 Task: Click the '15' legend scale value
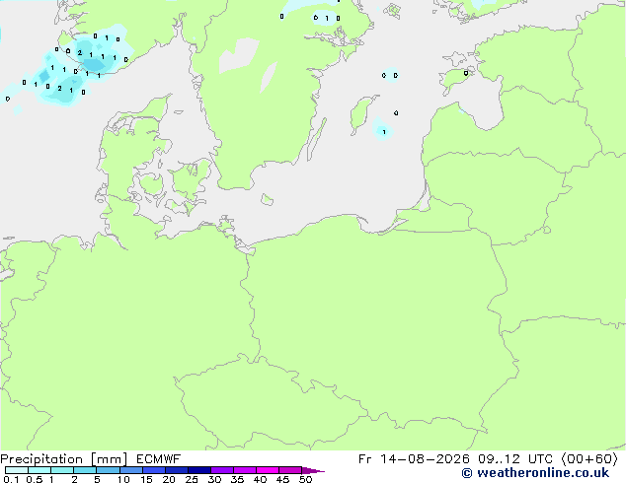(x=146, y=479)
